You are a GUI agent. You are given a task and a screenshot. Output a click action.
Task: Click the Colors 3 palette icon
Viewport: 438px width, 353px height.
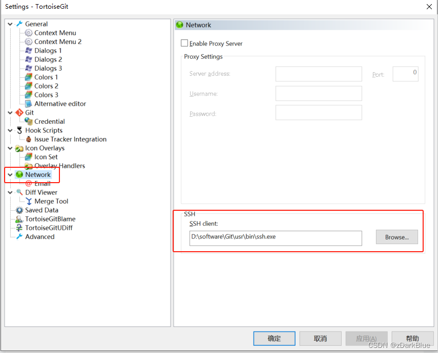pyautogui.click(x=29, y=95)
